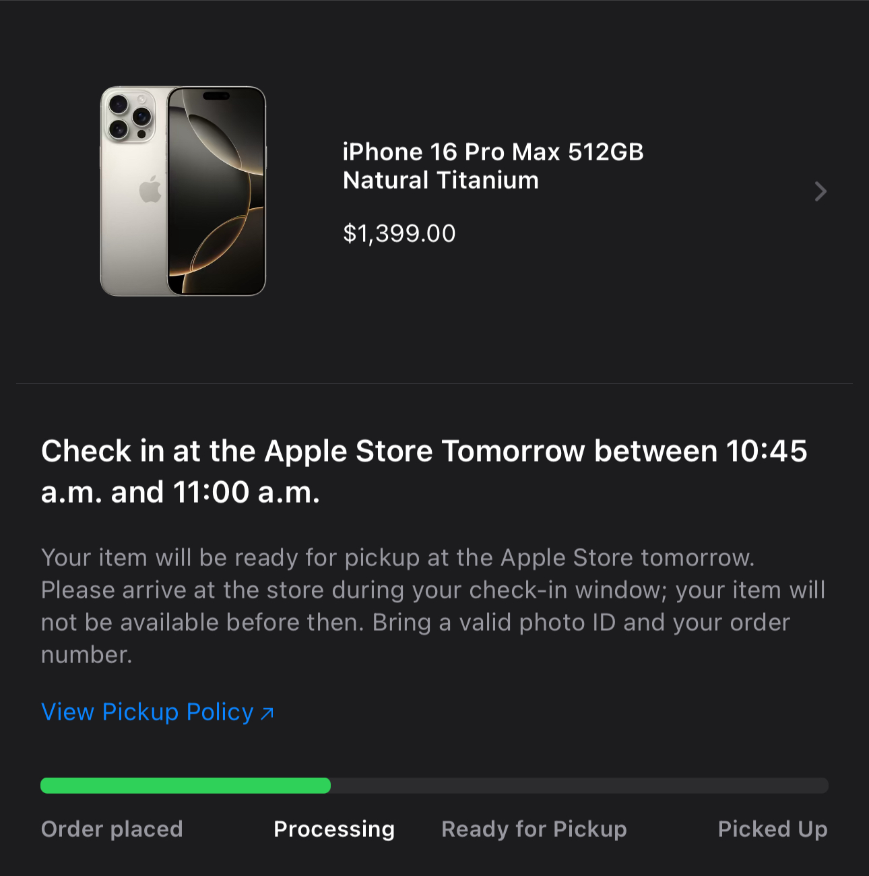Click the front-facing phone screen in image
Screen dimensions: 869x876
216,191
